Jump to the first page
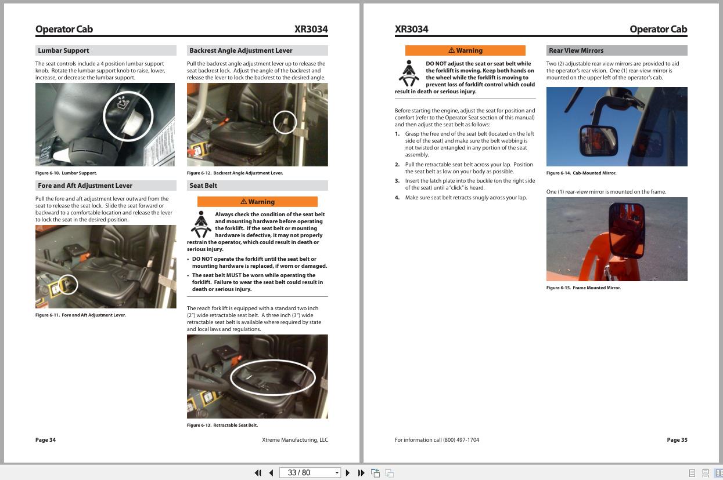The height and width of the screenshot is (480, 723). tap(258, 472)
